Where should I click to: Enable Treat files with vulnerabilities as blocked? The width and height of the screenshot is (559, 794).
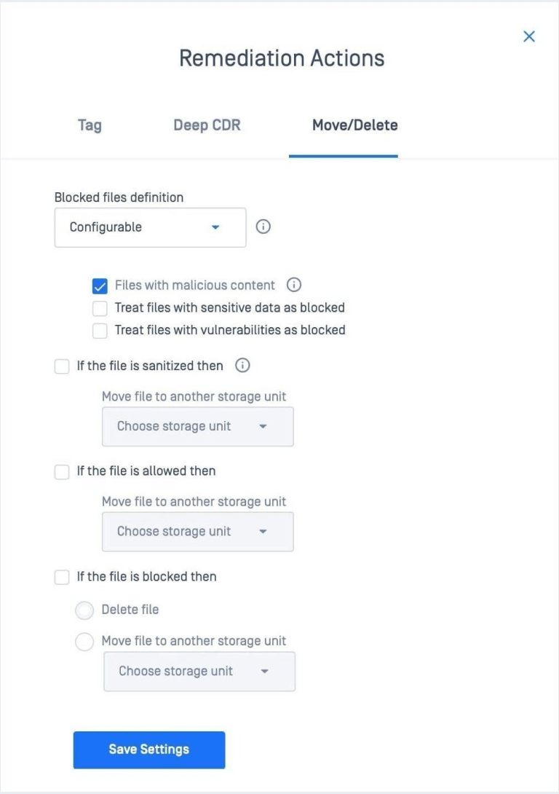[x=100, y=331]
